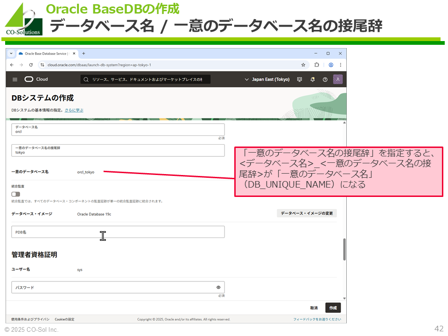448x336 pixels.
Task: Toggle the 統合監査 switch
Action: (16, 194)
